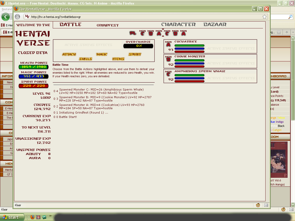Click the Overcharge 0% gauge

[x=138, y=46]
